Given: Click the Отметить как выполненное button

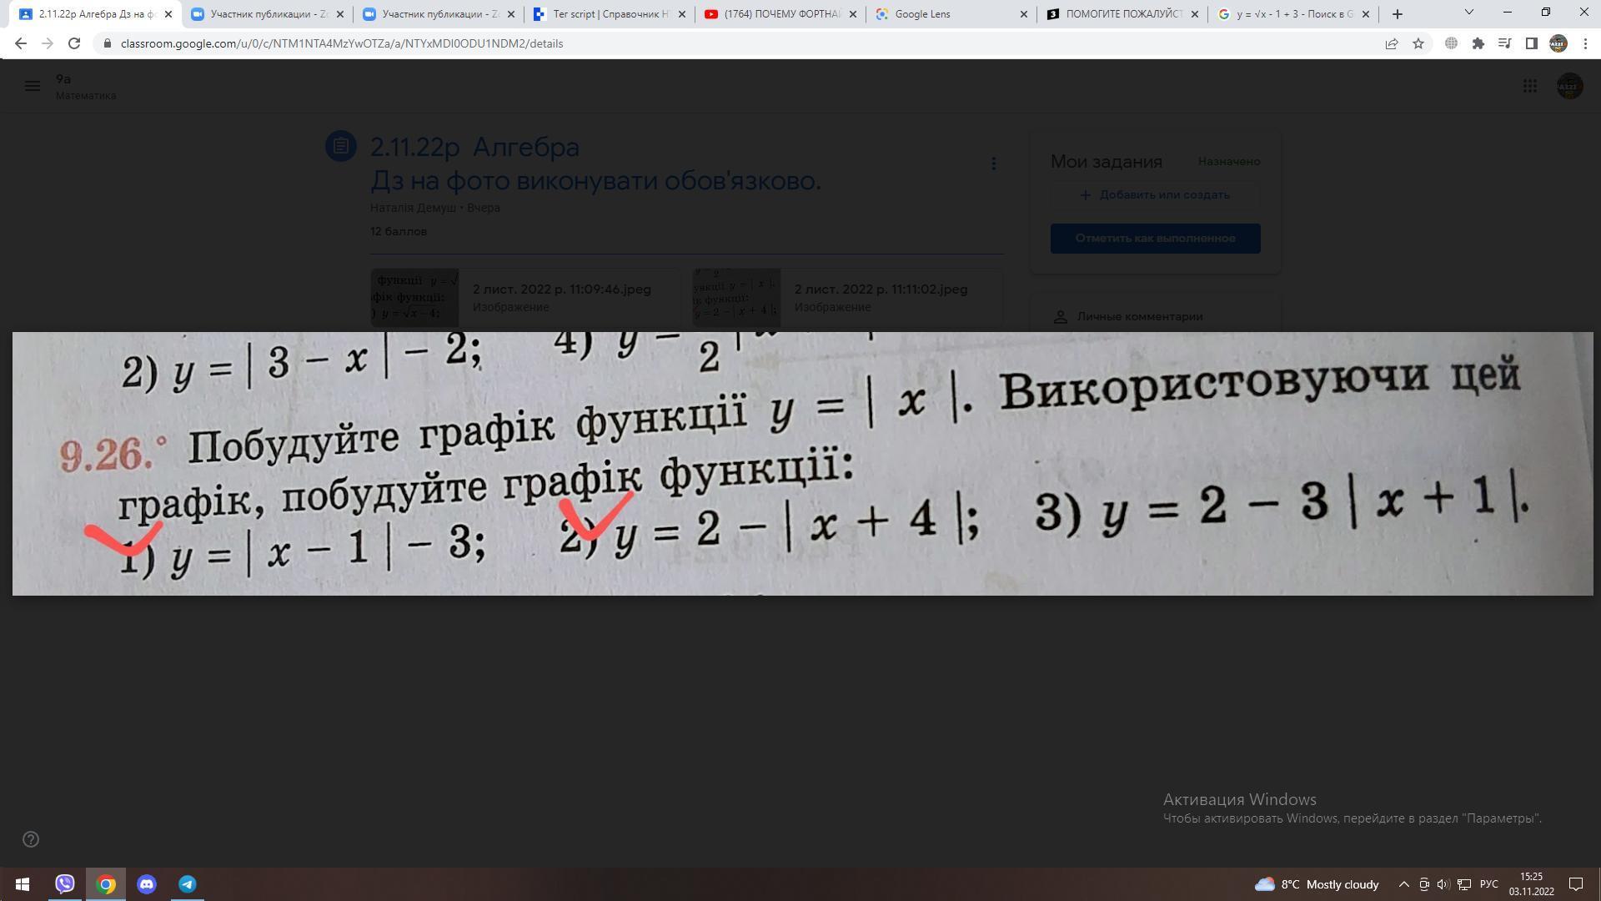Looking at the screenshot, I should [1155, 239].
